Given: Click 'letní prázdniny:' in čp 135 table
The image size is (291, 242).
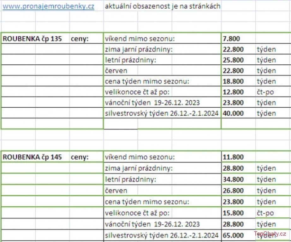Looking at the screenshot, I should click(130, 60).
